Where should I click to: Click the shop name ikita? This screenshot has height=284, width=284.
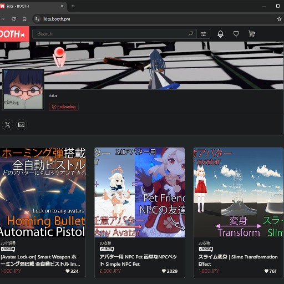[x=53, y=95]
